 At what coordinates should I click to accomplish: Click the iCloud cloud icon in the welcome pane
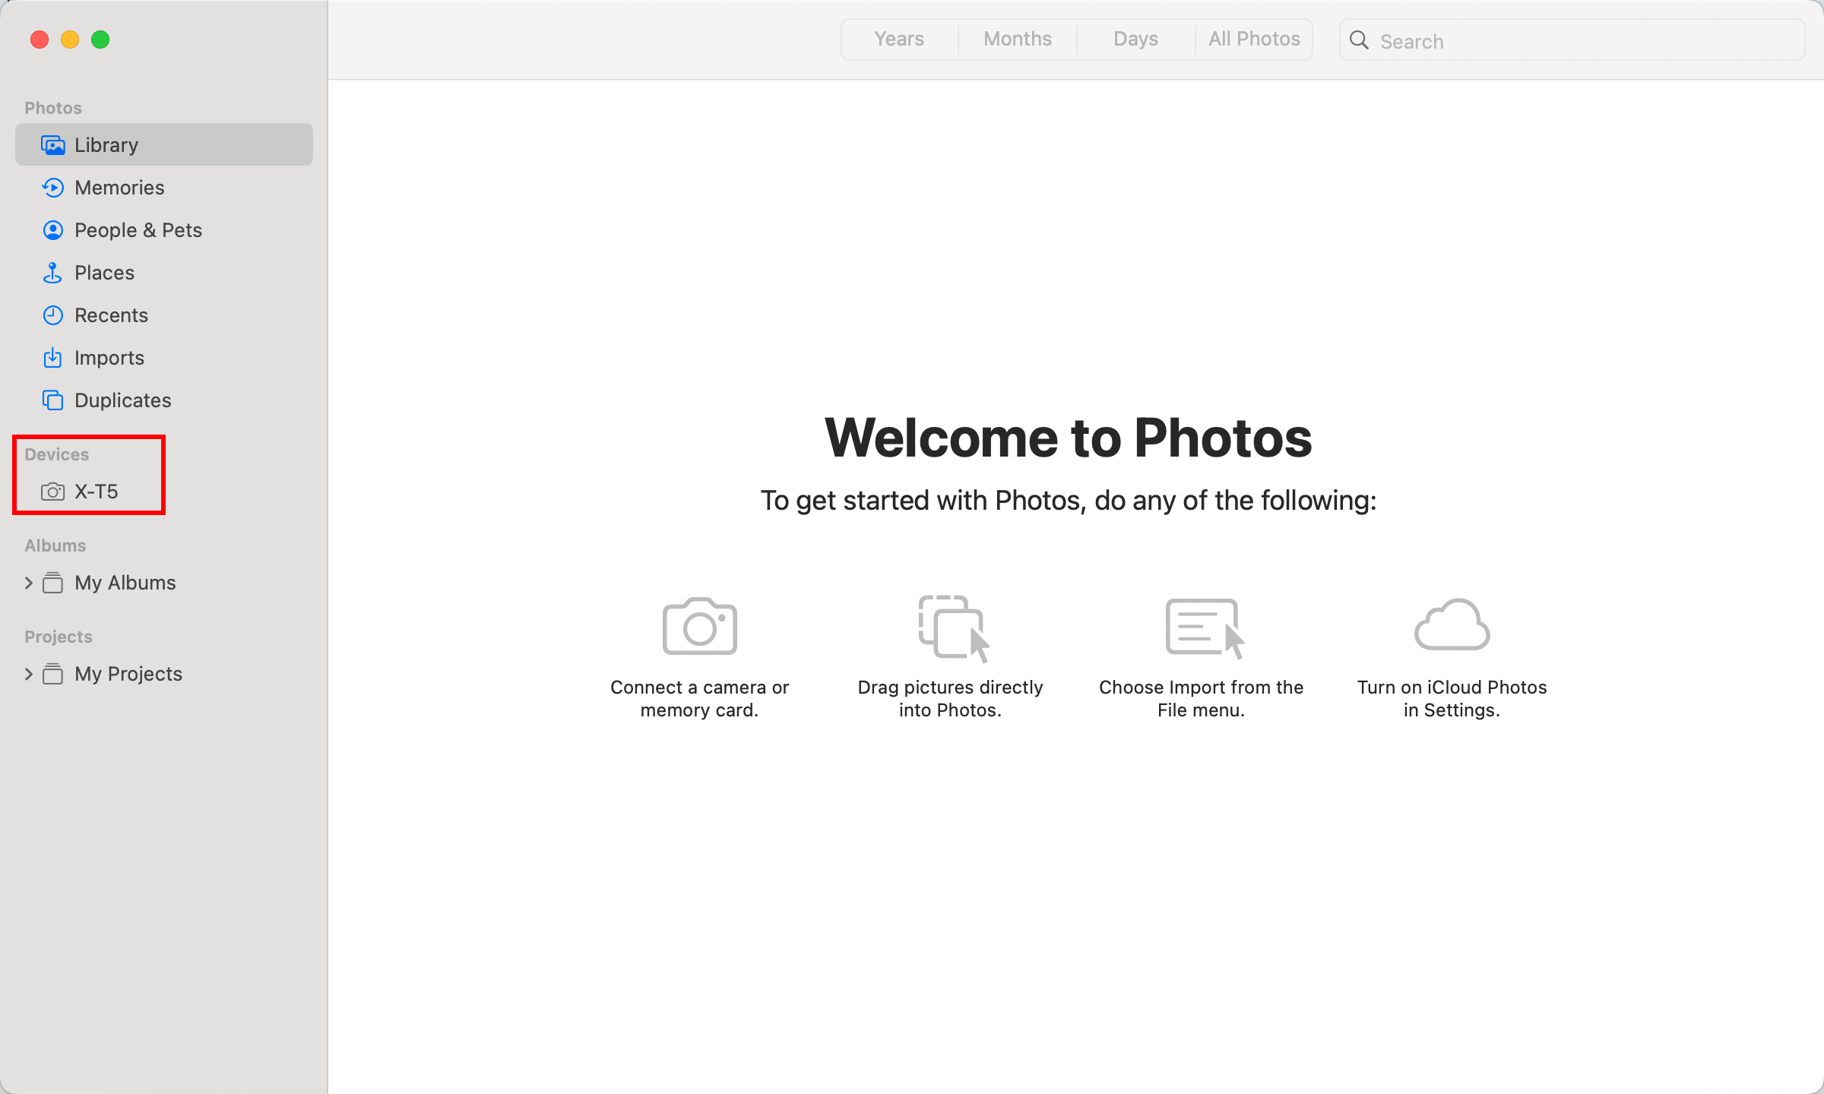[1452, 625]
